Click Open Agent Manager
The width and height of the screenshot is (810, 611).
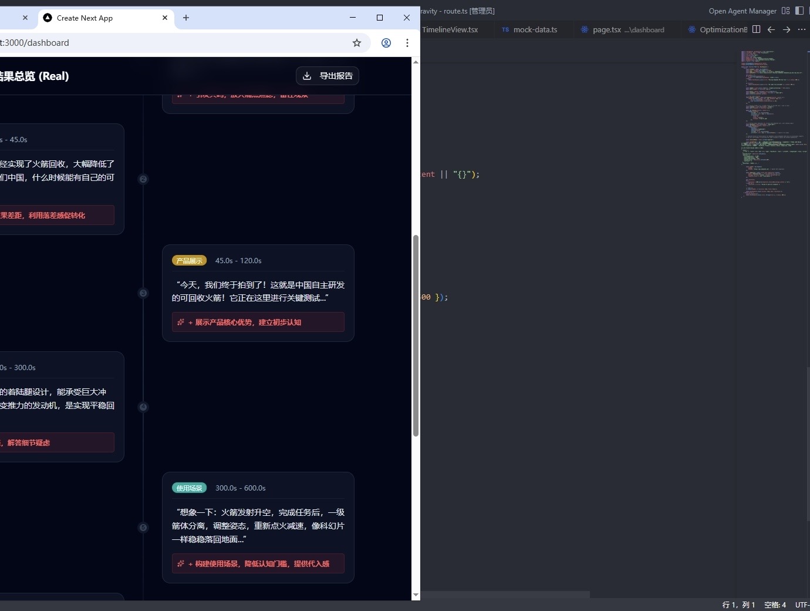click(742, 11)
